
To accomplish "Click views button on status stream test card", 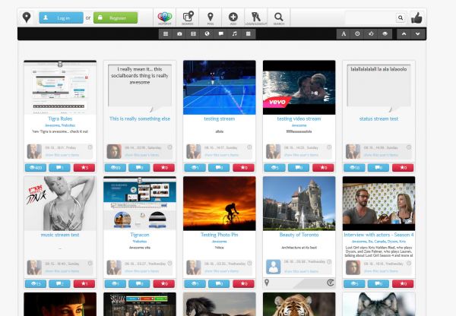I will (x=354, y=168).
